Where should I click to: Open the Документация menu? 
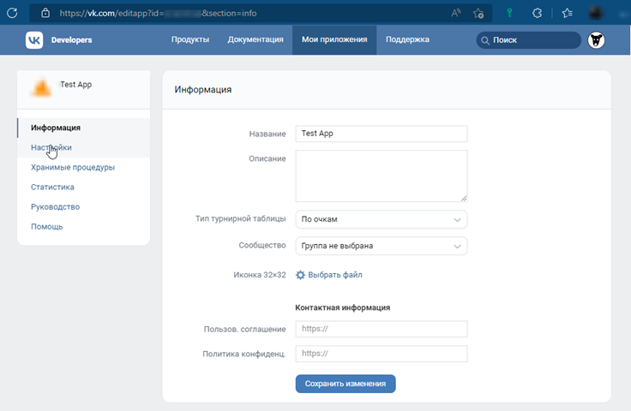coord(255,39)
